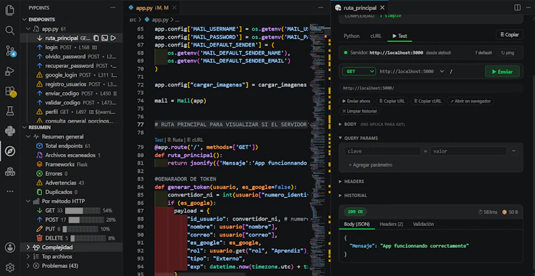Open the Search view in activity bar

10,31
